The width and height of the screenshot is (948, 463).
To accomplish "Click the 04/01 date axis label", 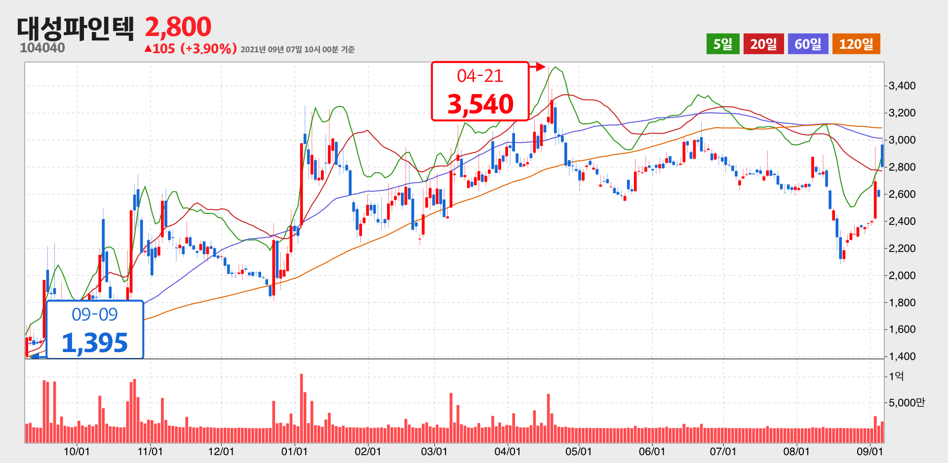I will click(508, 452).
